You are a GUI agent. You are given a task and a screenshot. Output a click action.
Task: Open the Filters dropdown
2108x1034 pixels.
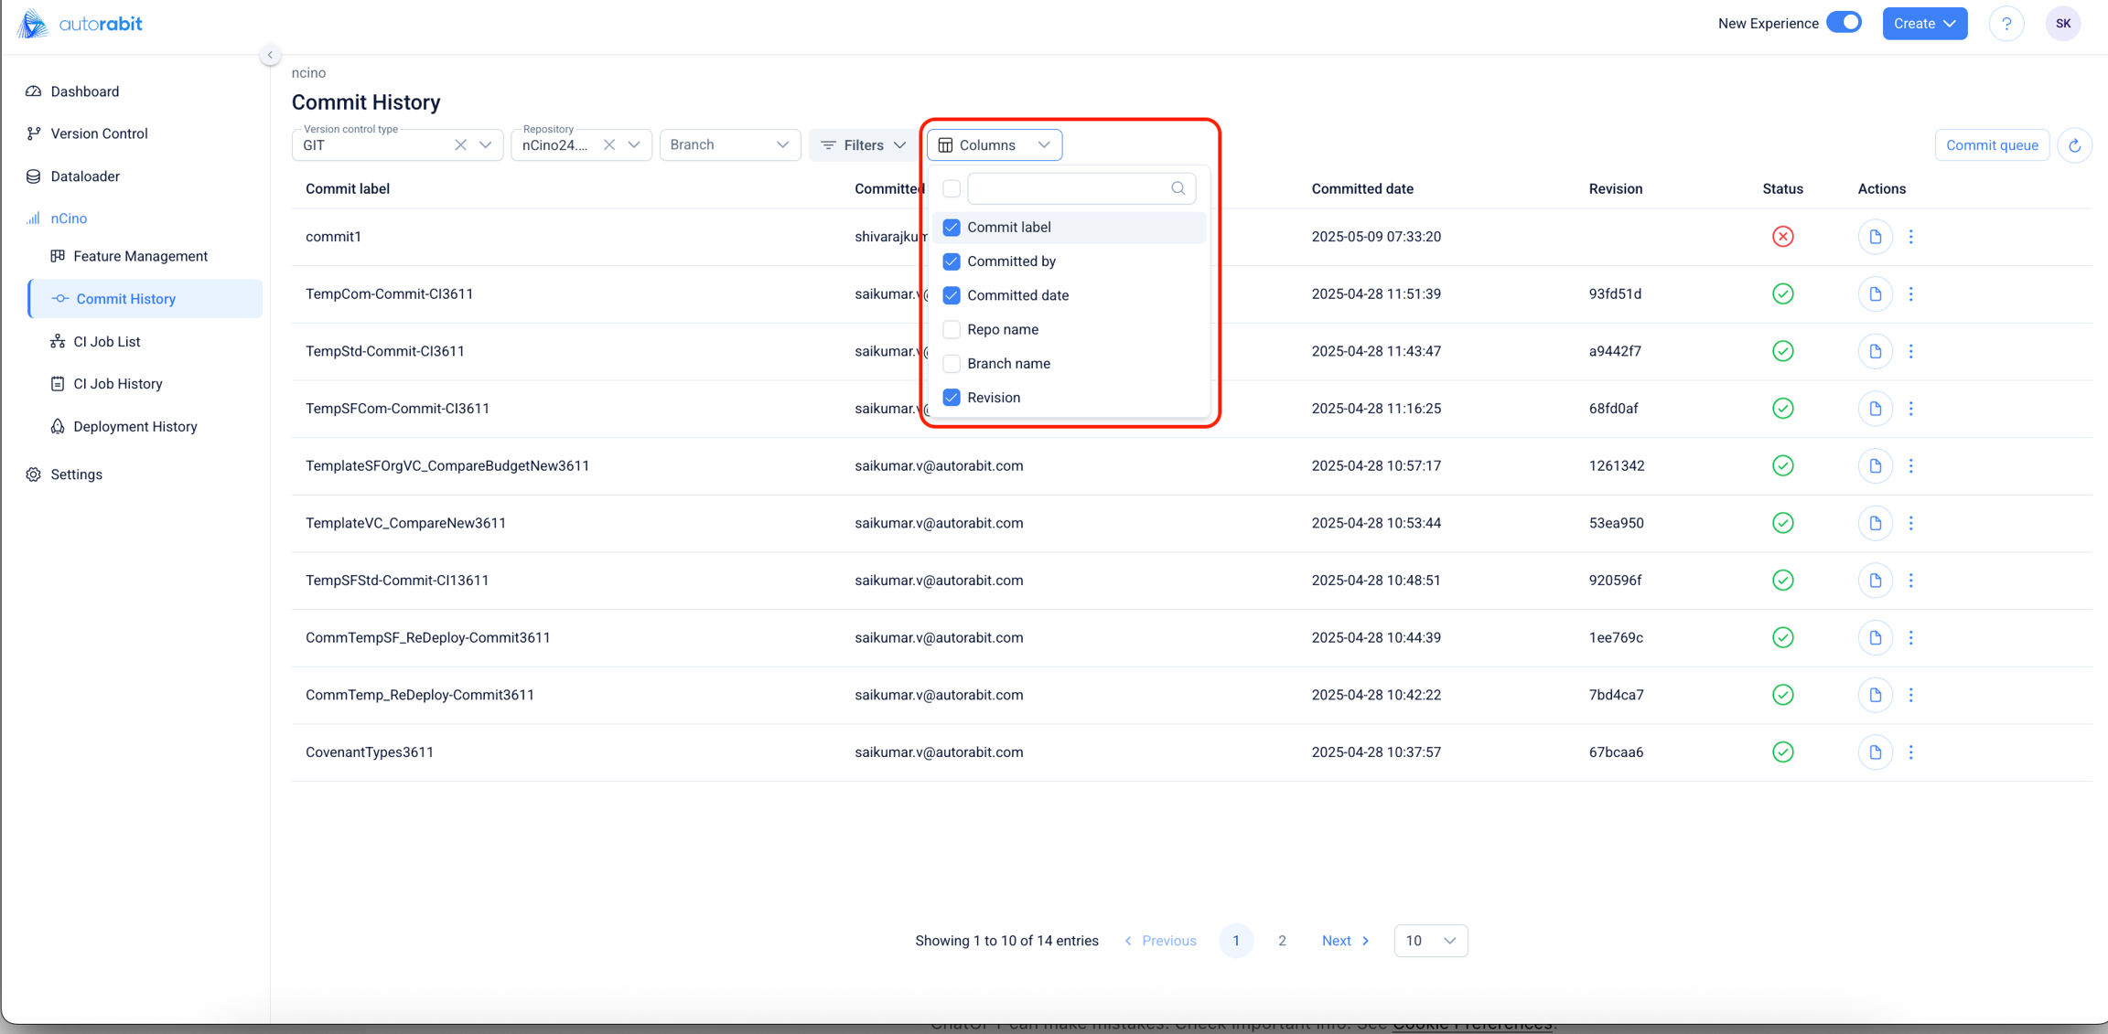[863, 145]
